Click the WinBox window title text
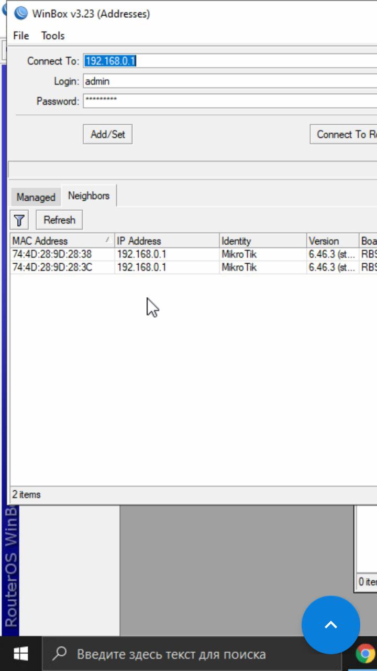 [x=91, y=14]
